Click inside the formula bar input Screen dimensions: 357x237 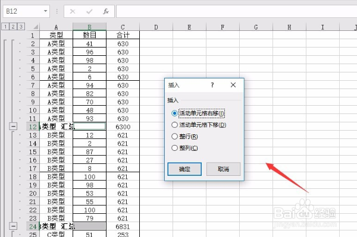(236, 11)
